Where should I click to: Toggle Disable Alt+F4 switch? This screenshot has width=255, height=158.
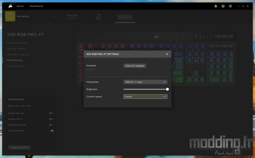[x=51, y=119]
